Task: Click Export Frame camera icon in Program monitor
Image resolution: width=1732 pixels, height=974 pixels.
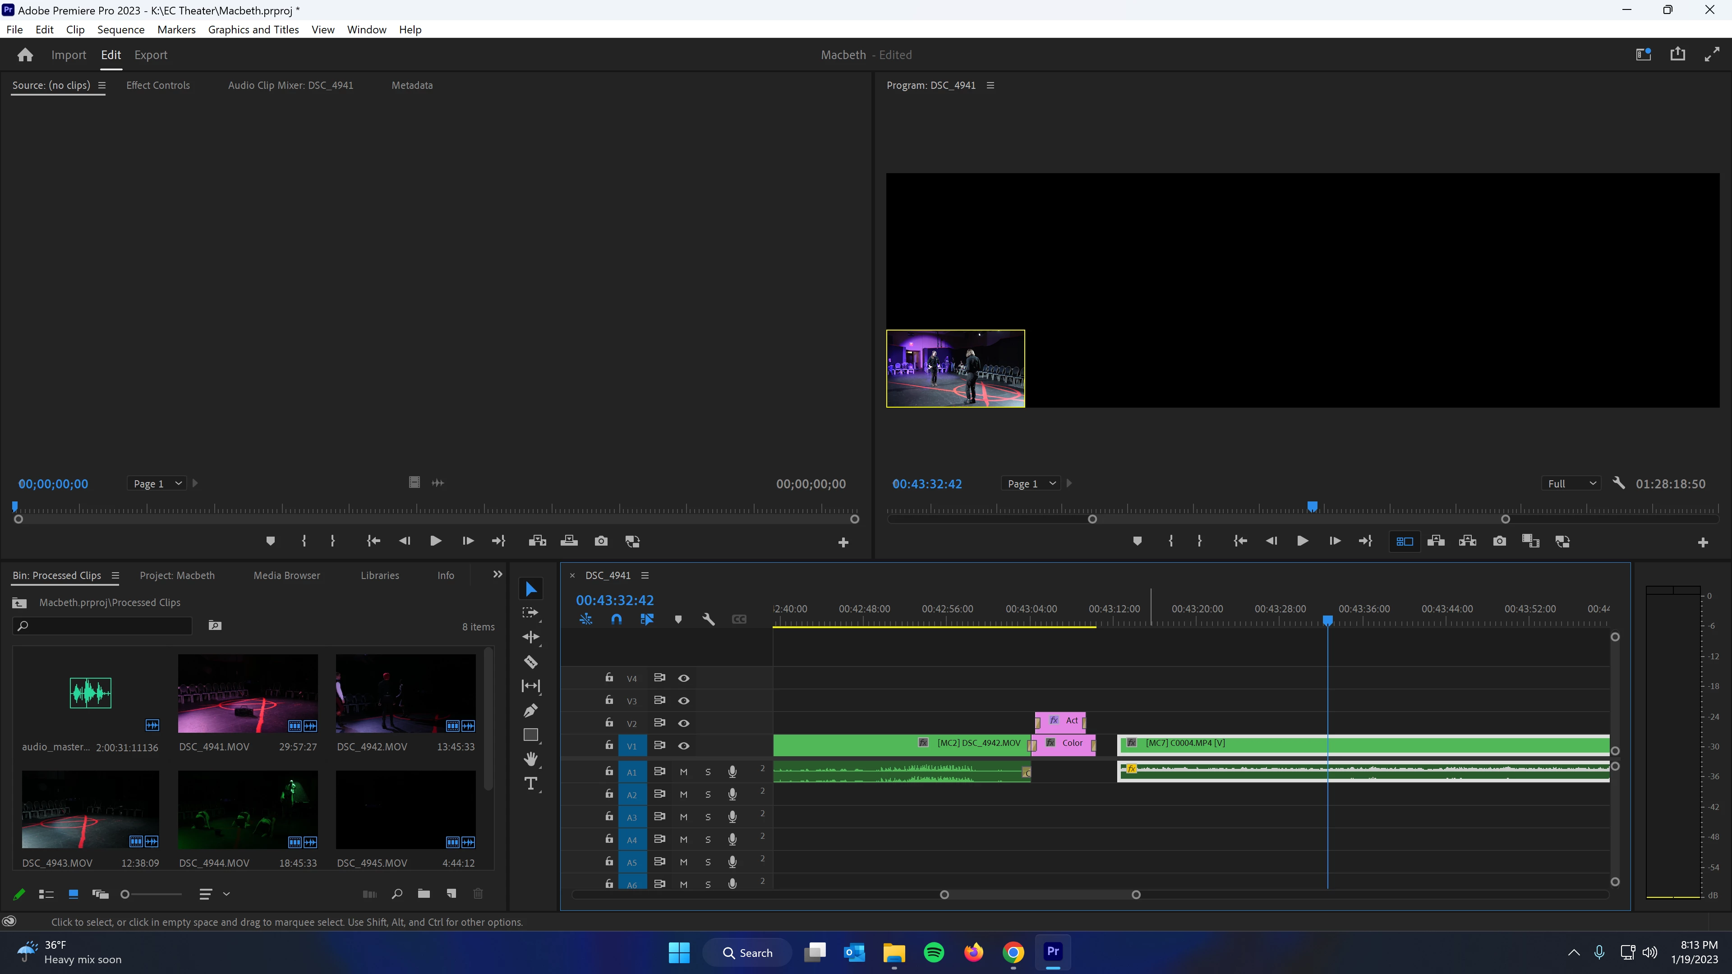Action: pyautogui.click(x=1499, y=541)
